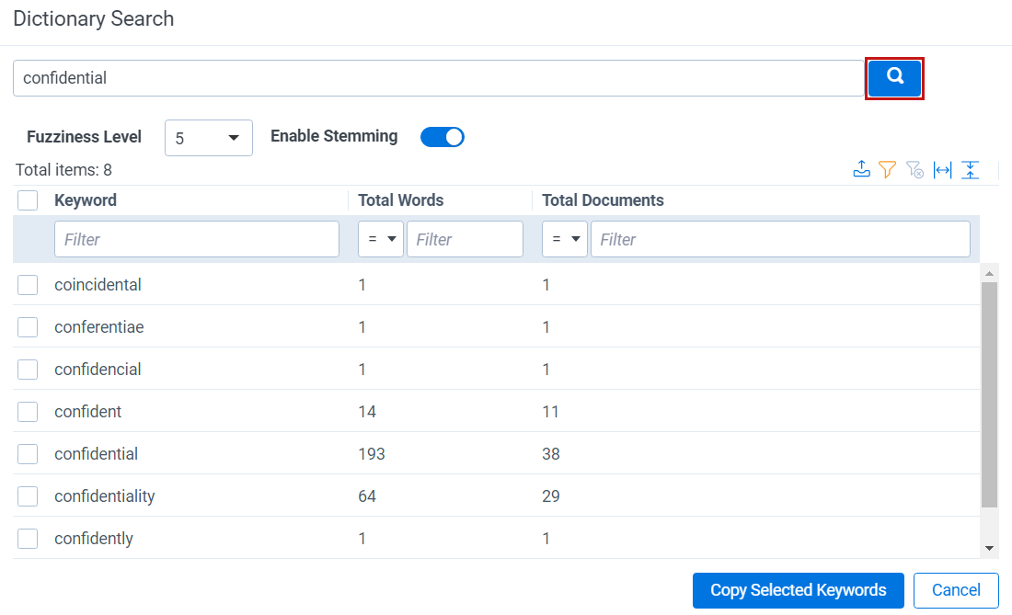Open the Total Words operator dropdown

[381, 239]
